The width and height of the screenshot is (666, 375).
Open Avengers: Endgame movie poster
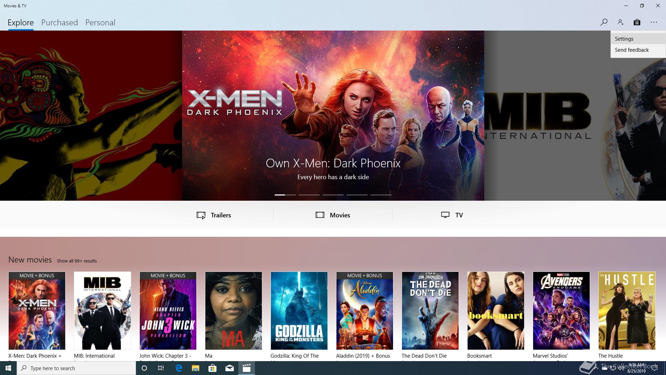(561, 310)
